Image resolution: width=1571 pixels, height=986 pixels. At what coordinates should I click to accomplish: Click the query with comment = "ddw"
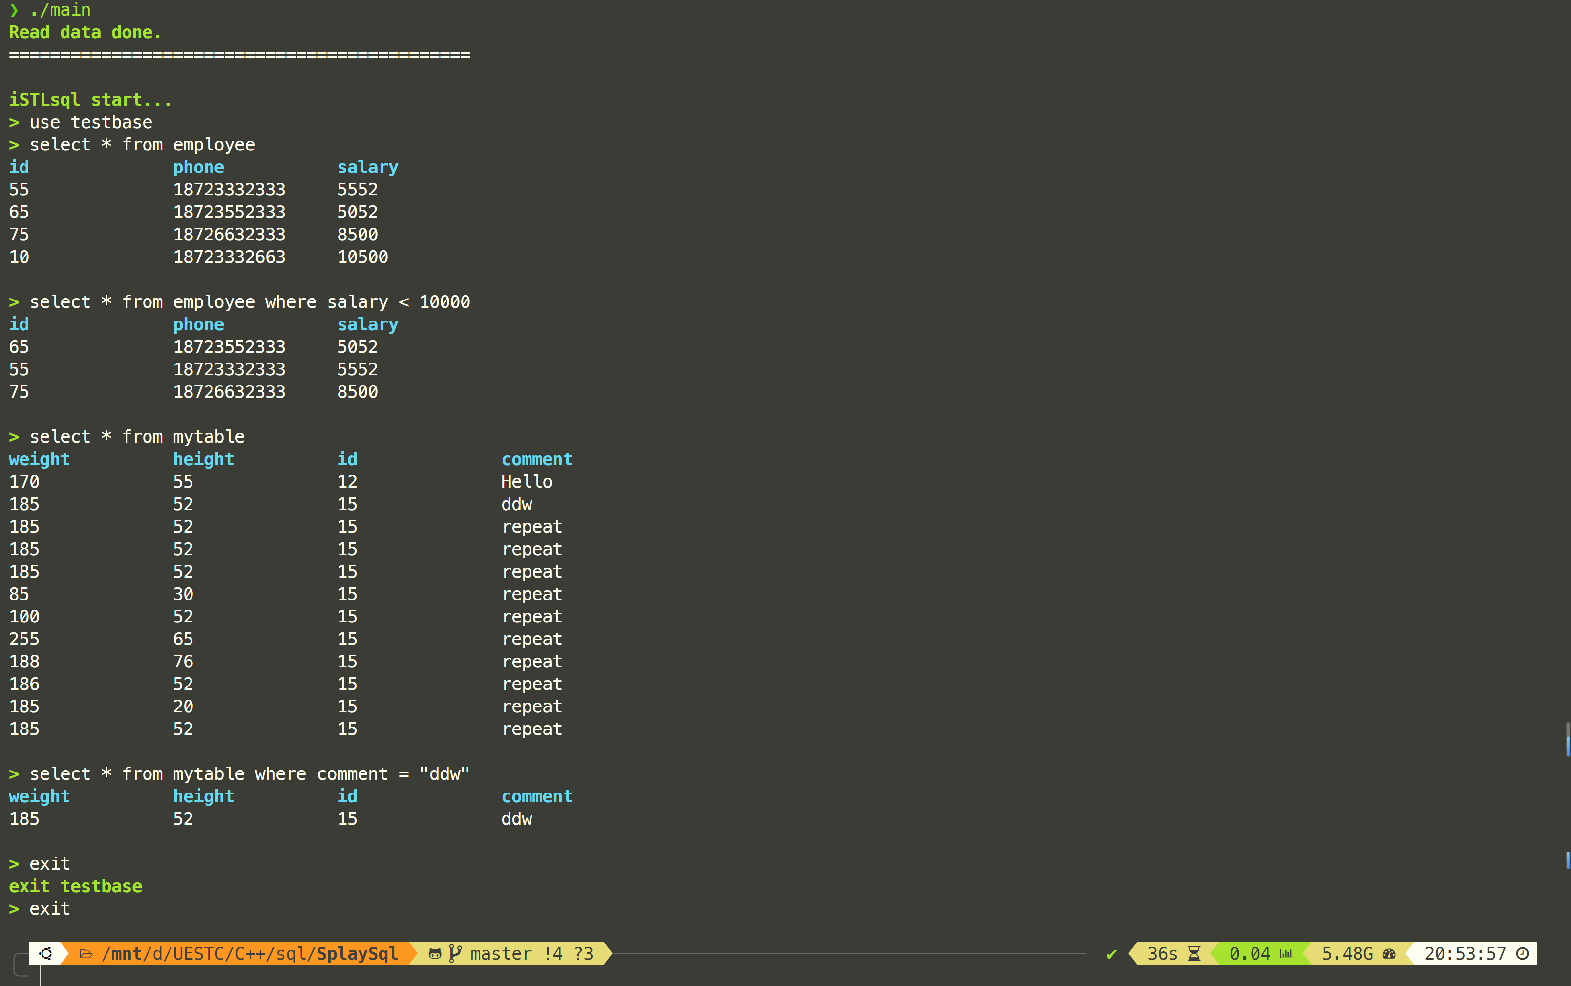pos(250,774)
